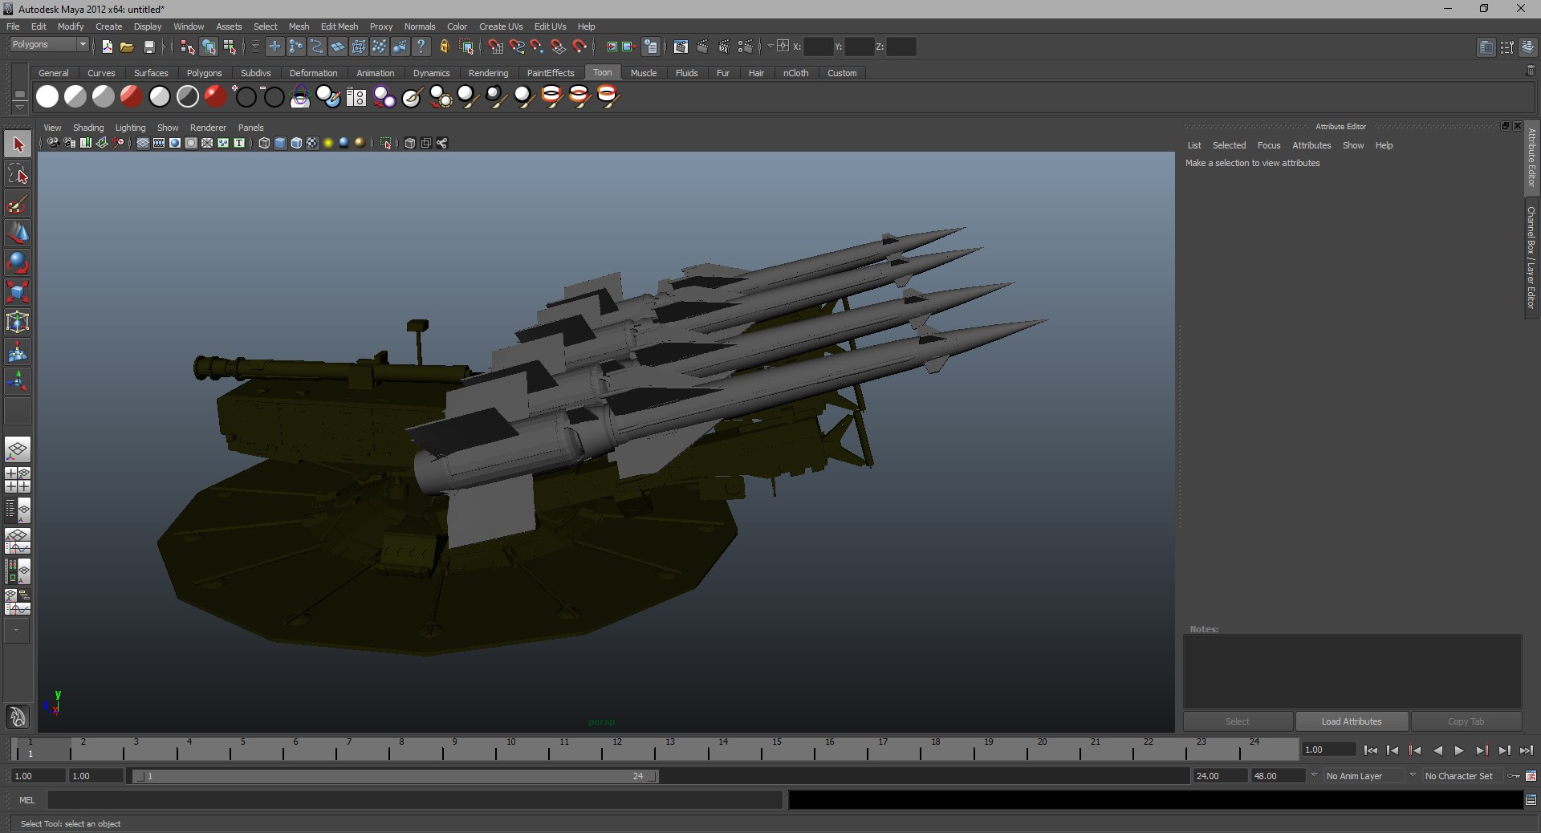Open the Polygons menu set dropdown
This screenshot has height=833, width=1541.
pos(49,45)
